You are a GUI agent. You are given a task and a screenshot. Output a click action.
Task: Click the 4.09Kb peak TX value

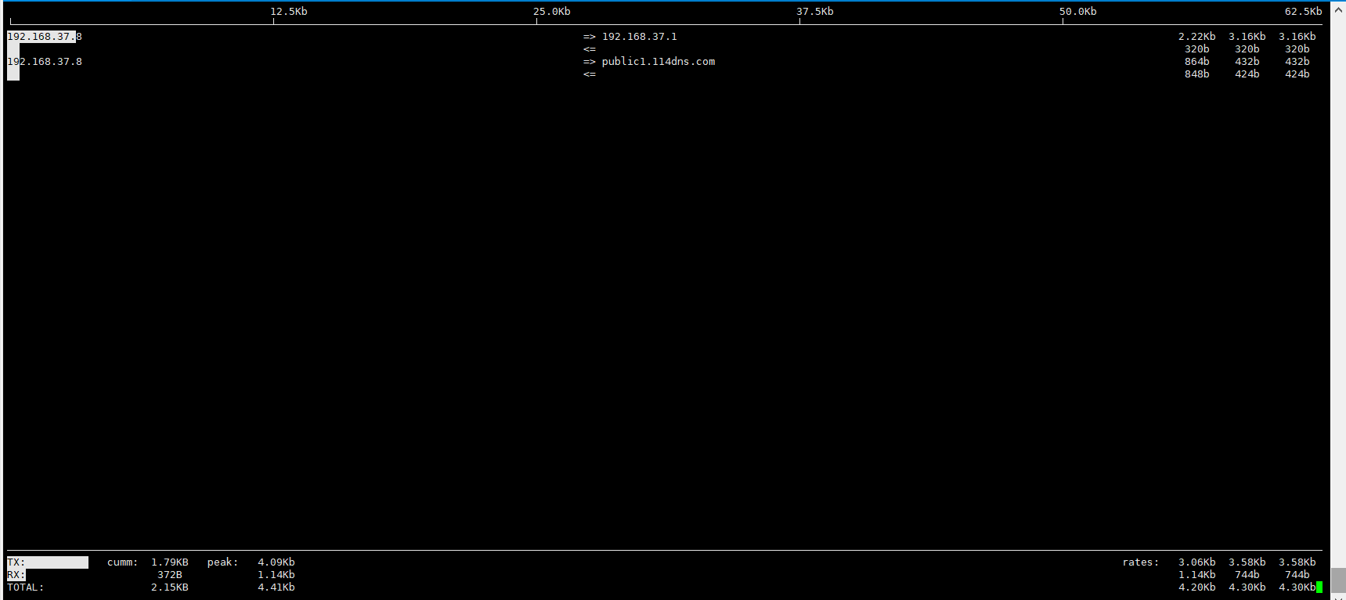276,562
